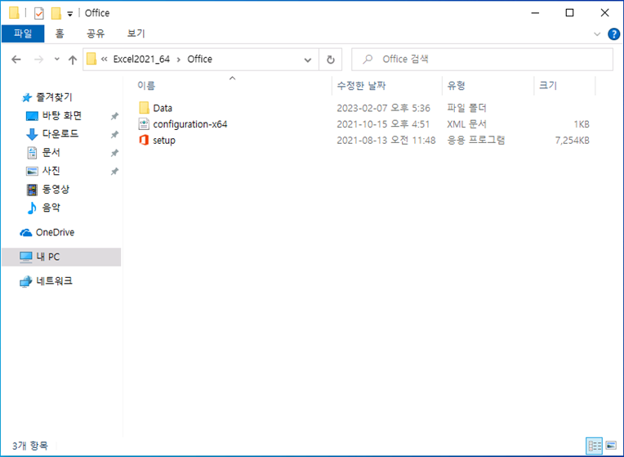
Task: Open the Data folder icon
Action: 144,108
